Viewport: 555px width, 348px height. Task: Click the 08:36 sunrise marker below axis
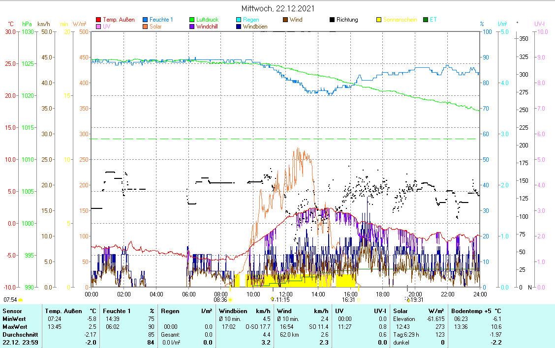click(220, 299)
